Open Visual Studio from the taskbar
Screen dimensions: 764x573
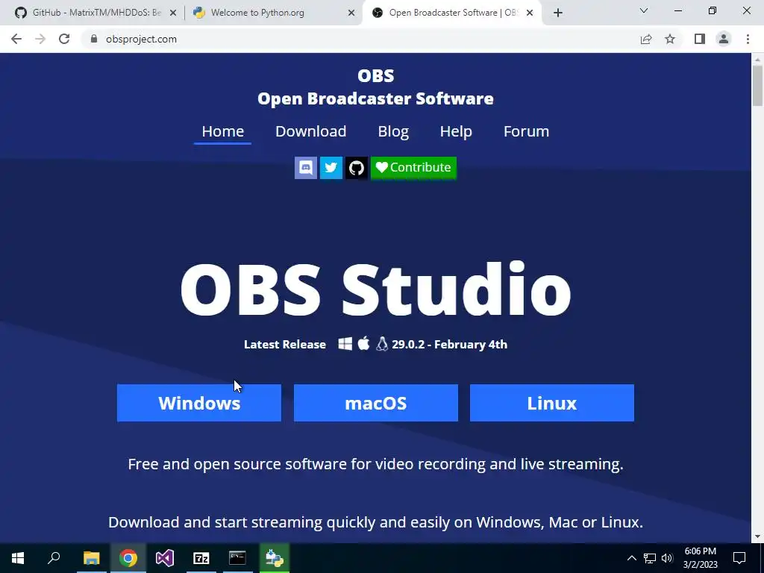(x=165, y=558)
